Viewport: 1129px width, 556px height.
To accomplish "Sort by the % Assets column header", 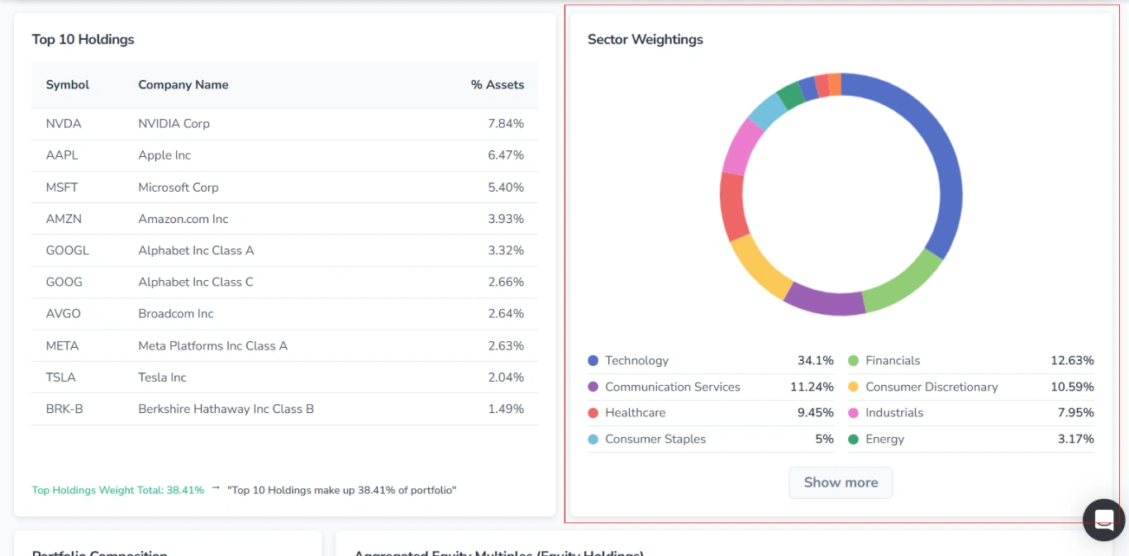I will point(498,84).
